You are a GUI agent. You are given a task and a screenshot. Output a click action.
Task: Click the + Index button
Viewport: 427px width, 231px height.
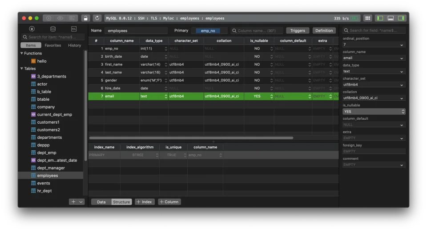click(145, 202)
